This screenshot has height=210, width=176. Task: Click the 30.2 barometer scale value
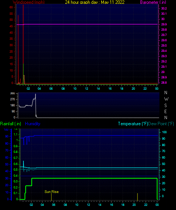point(164,8)
